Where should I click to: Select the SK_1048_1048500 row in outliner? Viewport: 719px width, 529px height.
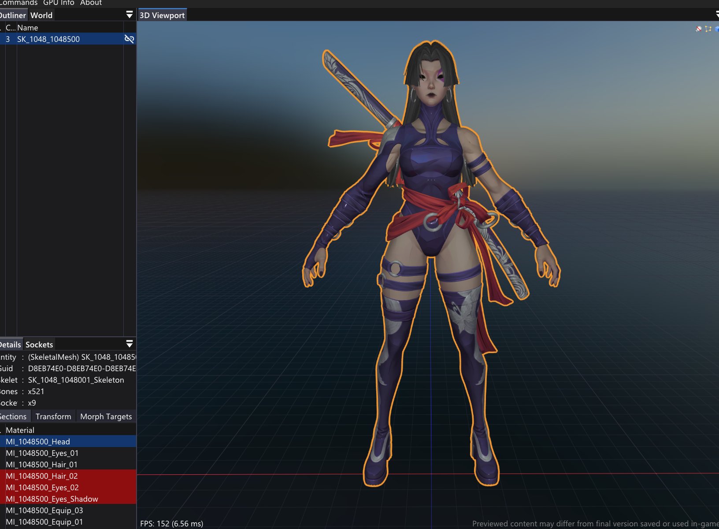pos(48,39)
